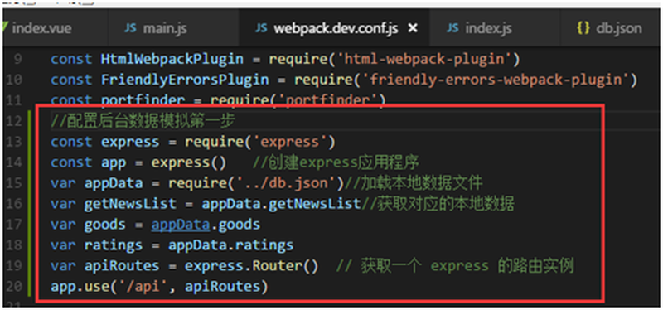Click line number 17 in the gutter
663x310 pixels.
point(13,225)
